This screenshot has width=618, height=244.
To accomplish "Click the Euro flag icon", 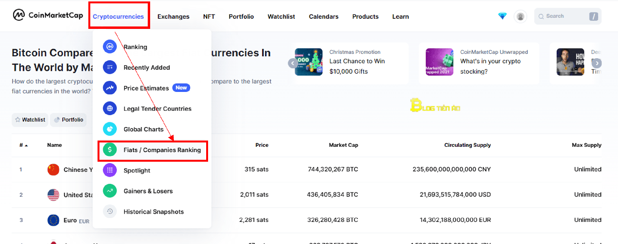I will [x=54, y=220].
